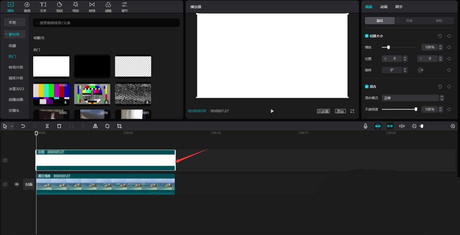Click the mirror flip icon in timeline toolbar
460x235 pixels.
[95, 126]
